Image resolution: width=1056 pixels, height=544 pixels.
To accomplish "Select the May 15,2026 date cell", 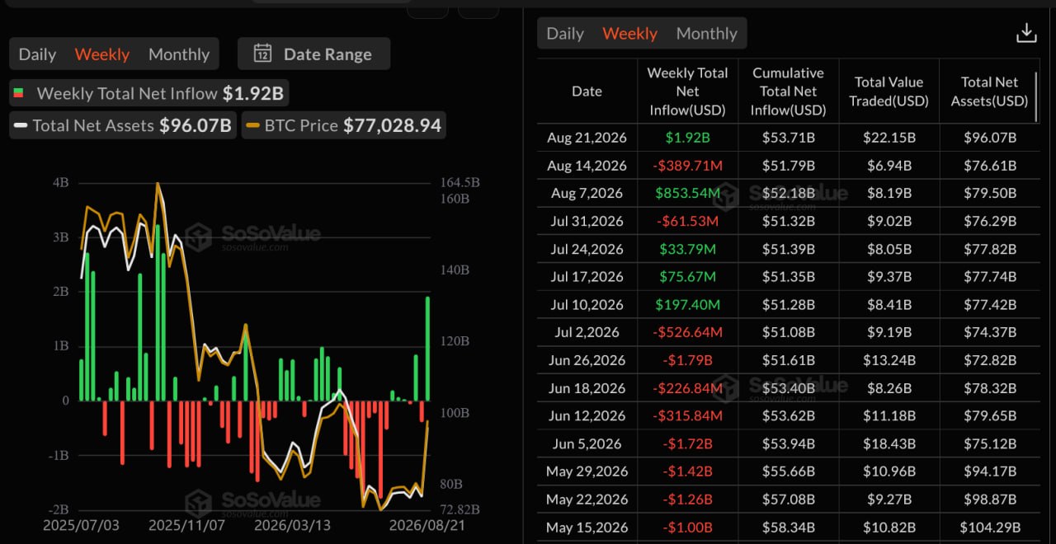I will [587, 528].
